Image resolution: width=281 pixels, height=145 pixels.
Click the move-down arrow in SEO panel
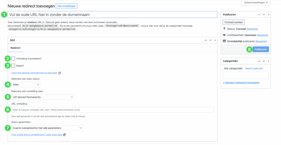[x=210, y=40]
